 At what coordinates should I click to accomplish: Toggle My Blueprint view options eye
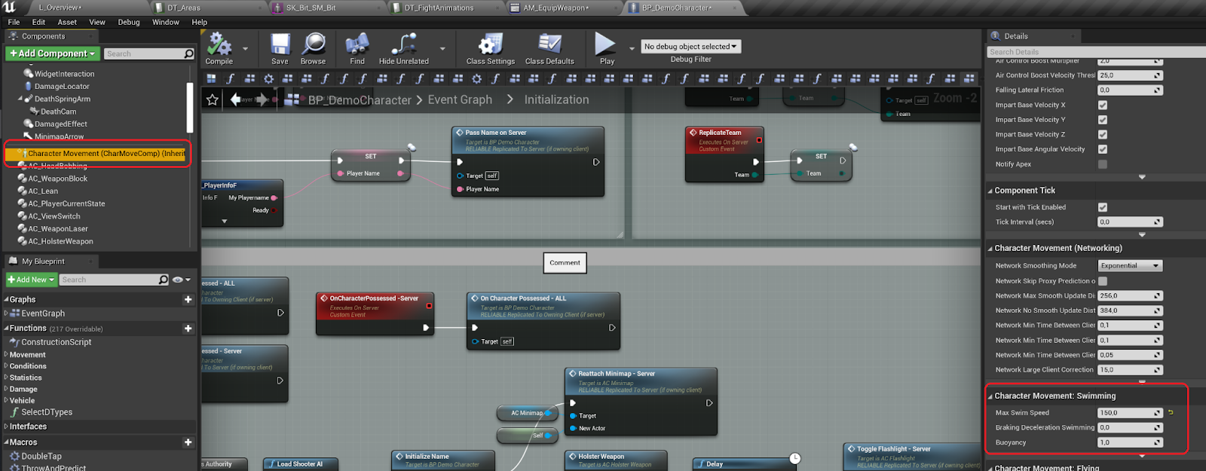click(x=178, y=280)
